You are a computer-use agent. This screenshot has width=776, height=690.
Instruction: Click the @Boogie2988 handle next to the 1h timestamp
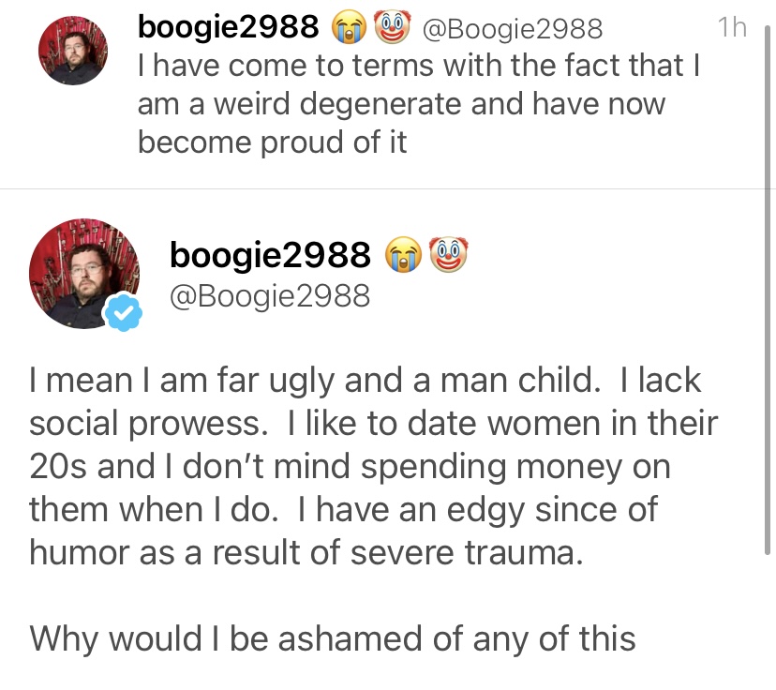(513, 29)
